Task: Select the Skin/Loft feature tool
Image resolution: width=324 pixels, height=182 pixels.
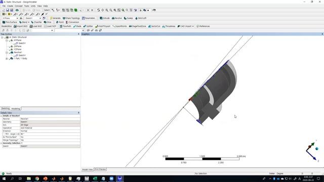Action: tap(141, 18)
